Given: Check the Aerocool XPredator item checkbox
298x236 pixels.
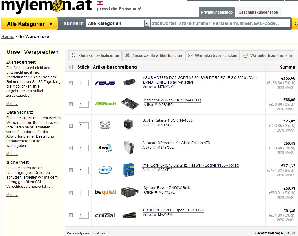Looking at the screenshot, I should (71, 148).
